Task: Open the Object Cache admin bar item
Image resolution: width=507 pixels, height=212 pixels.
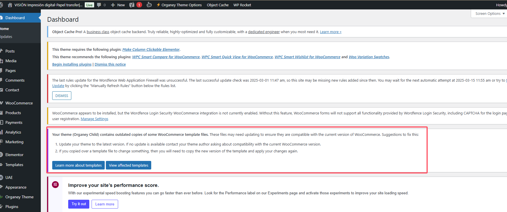Action: 218,5
